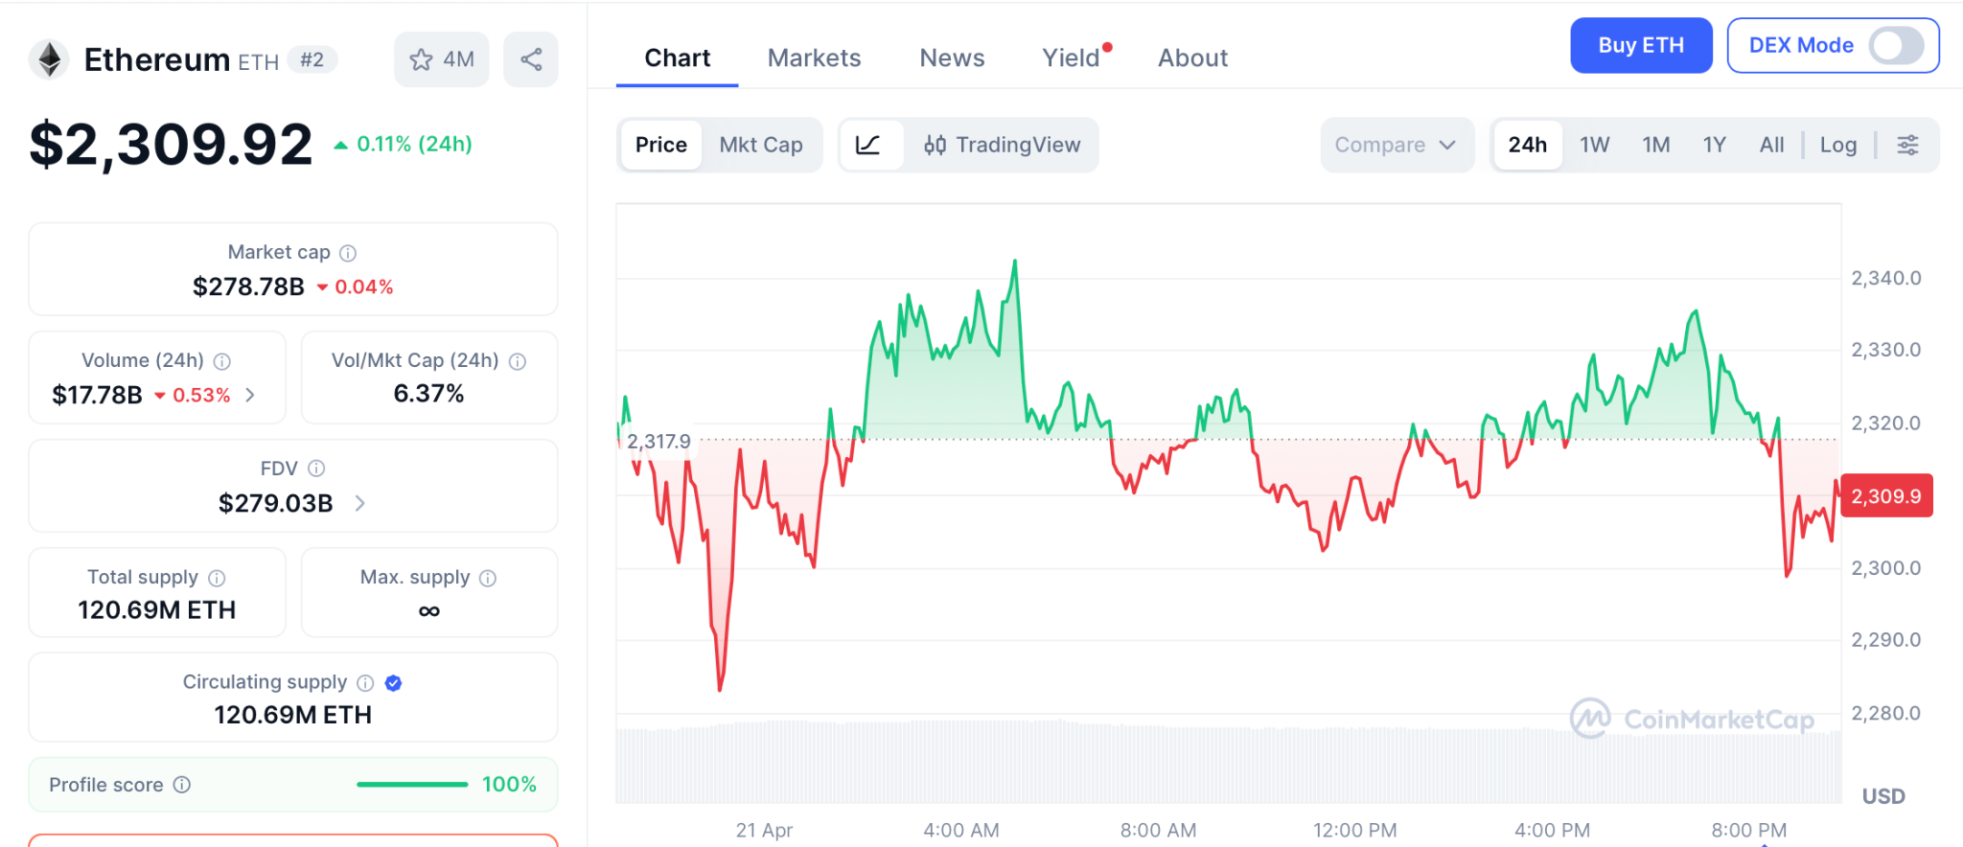Click the share icon button

pos(531,59)
